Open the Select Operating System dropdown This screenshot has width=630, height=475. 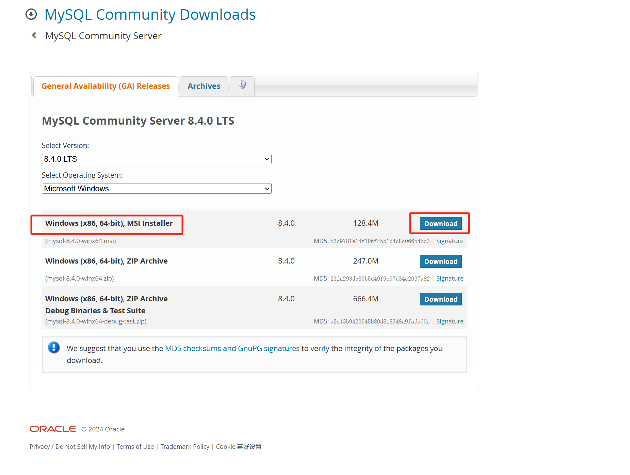pos(157,189)
